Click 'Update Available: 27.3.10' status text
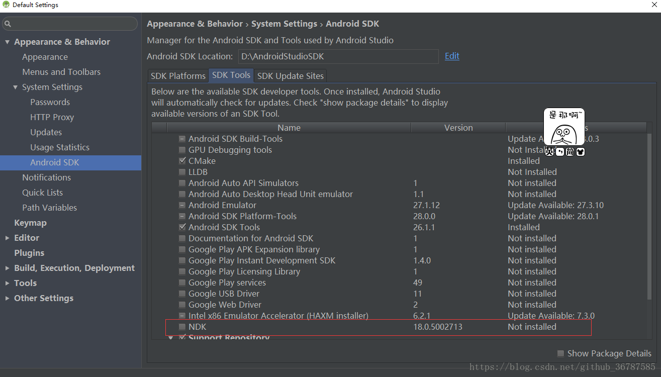 pyautogui.click(x=555, y=205)
